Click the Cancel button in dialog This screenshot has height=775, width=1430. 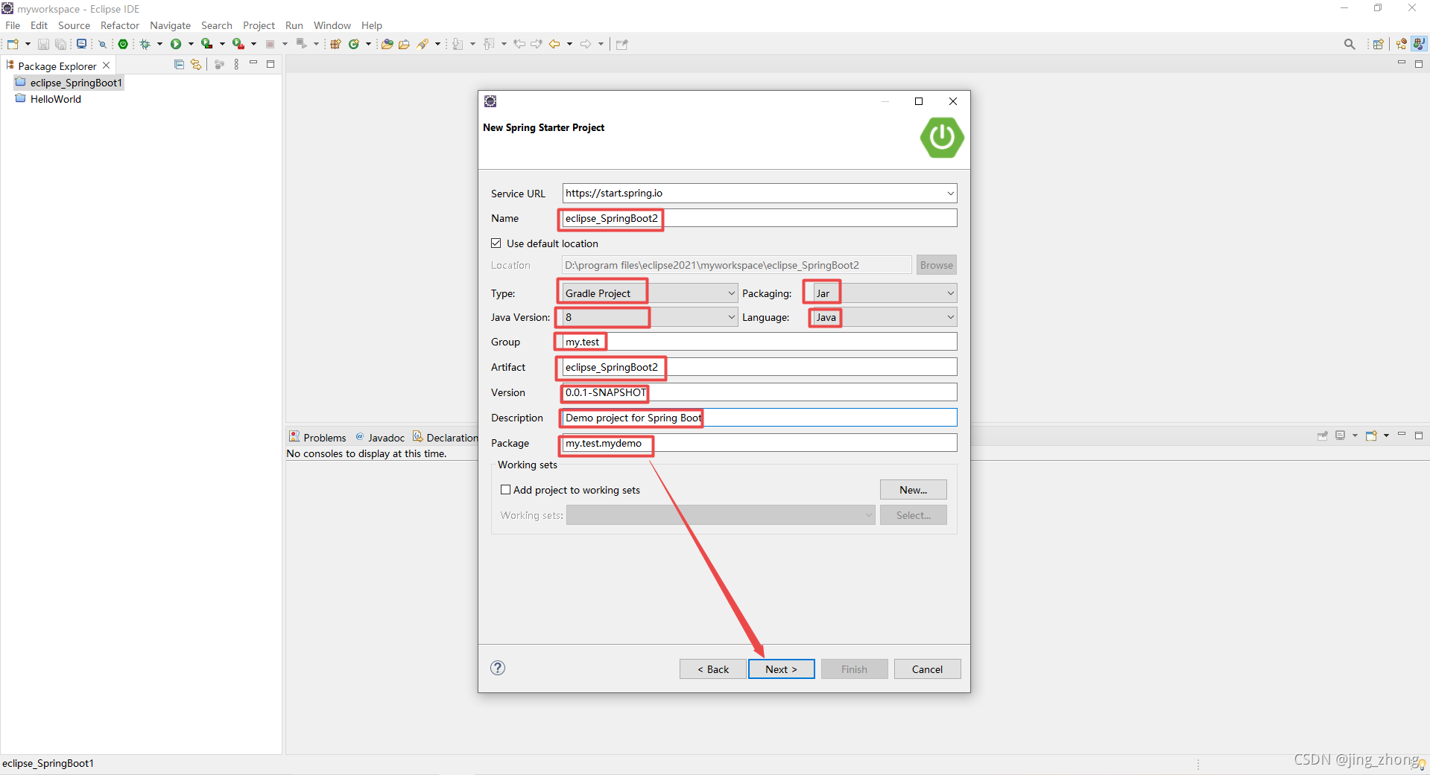(x=927, y=669)
